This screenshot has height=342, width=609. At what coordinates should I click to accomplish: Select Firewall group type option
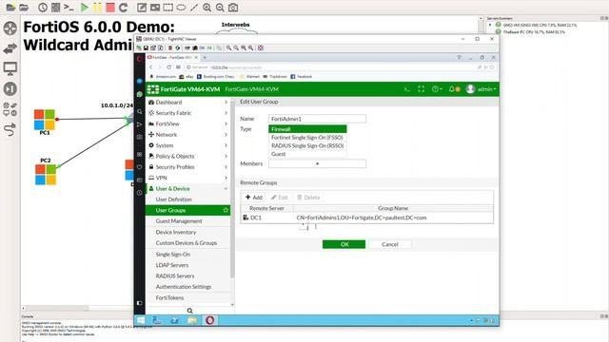(307, 129)
